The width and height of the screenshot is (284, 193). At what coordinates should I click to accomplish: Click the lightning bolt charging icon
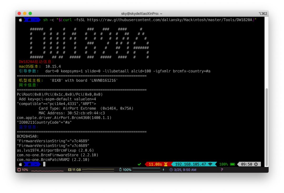click(x=163, y=170)
